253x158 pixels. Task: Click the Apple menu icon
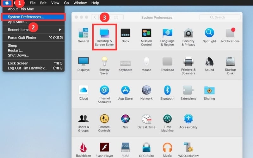[7, 3]
